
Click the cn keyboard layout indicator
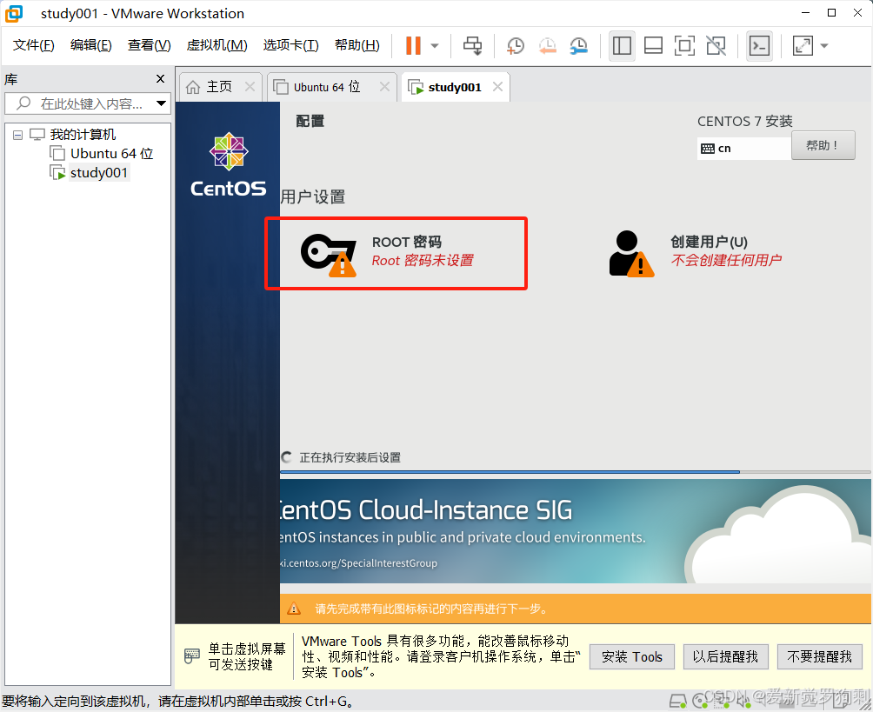click(743, 149)
